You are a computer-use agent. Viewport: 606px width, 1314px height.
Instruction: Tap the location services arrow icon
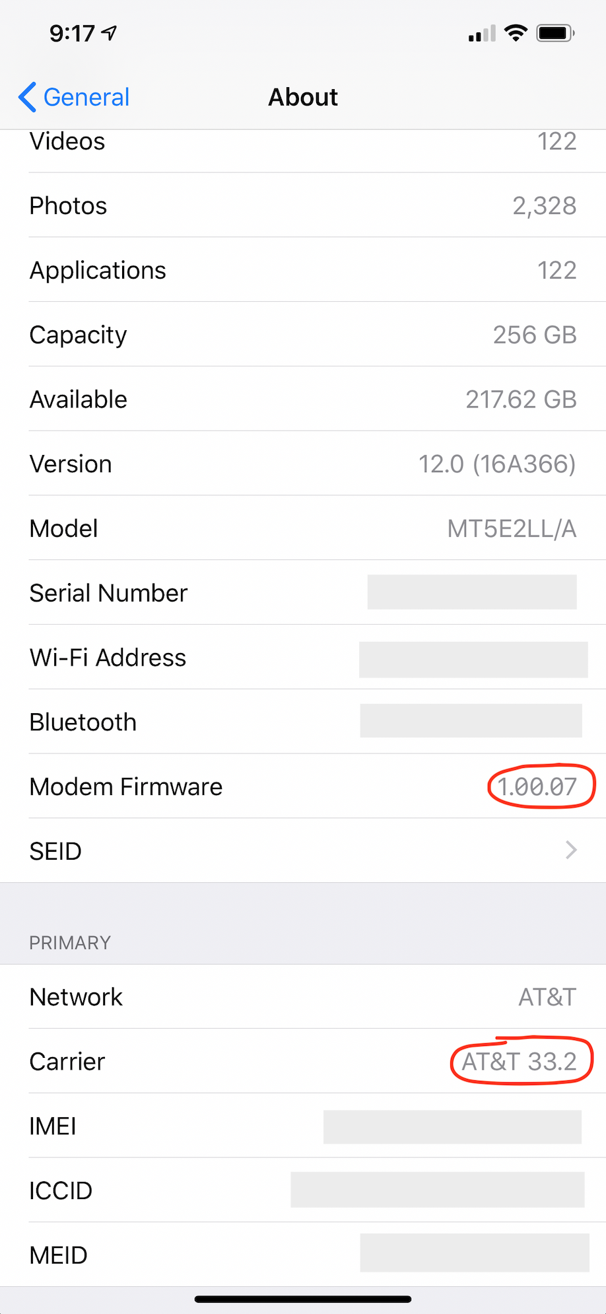[110, 32]
